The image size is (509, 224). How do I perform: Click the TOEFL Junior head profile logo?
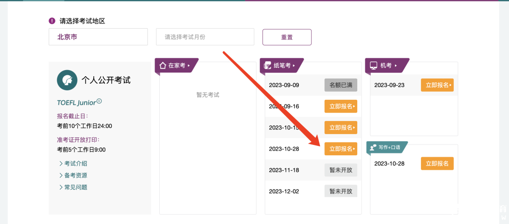pyautogui.click(x=67, y=80)
